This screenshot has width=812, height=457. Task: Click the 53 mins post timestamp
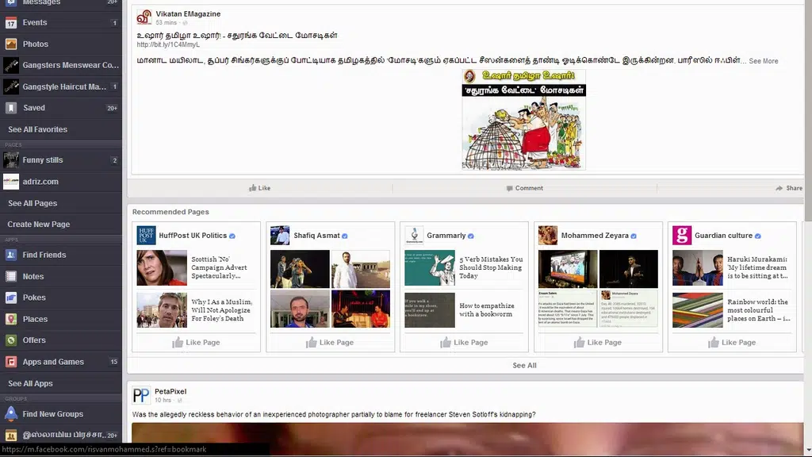167,23
